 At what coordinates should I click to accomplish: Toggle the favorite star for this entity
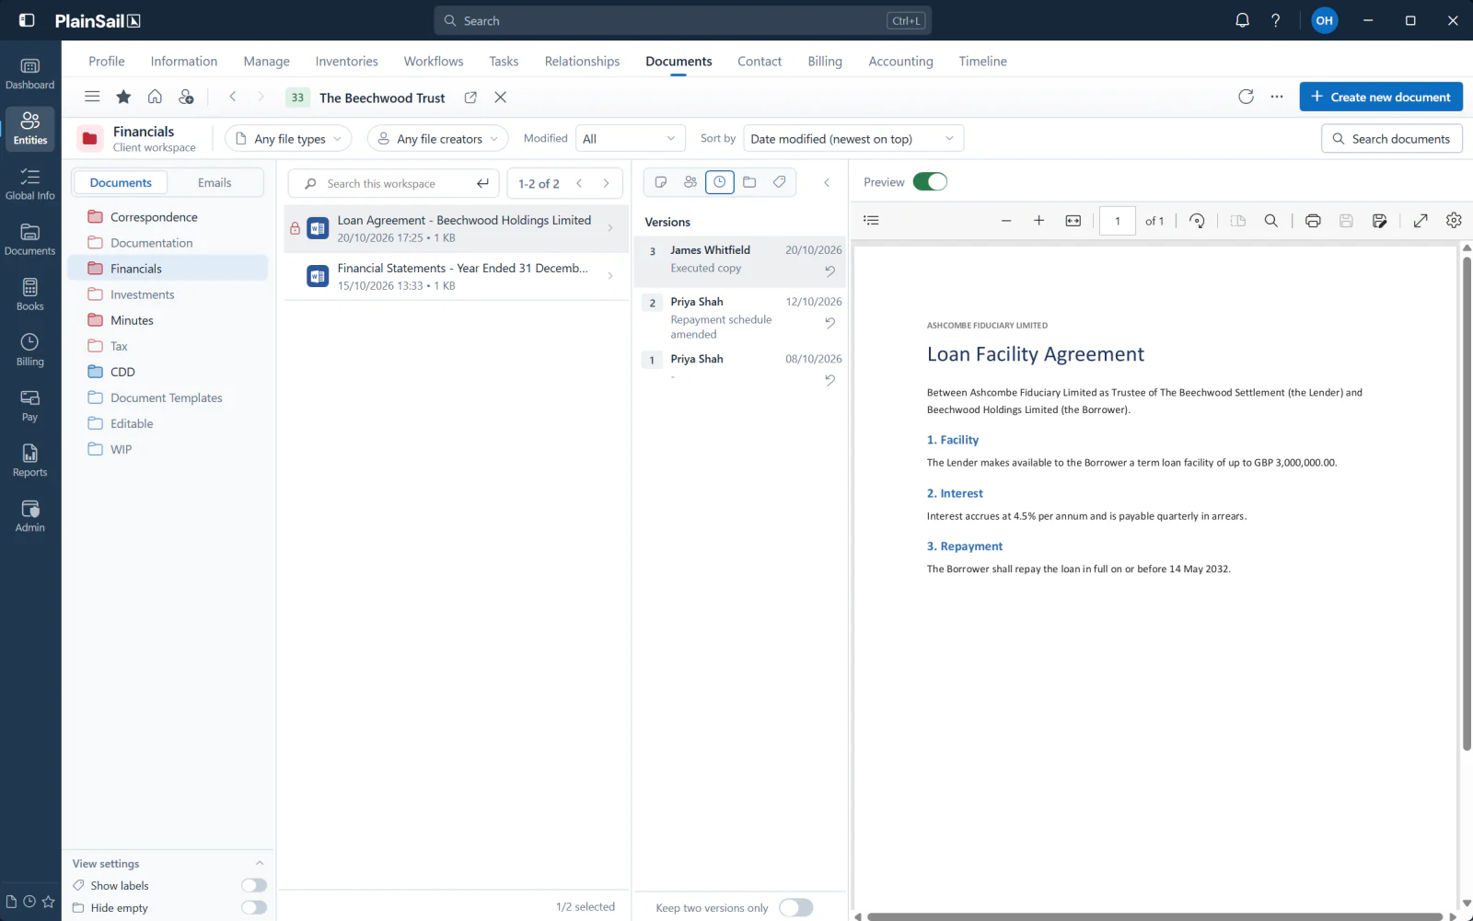[x=123, y=97]
